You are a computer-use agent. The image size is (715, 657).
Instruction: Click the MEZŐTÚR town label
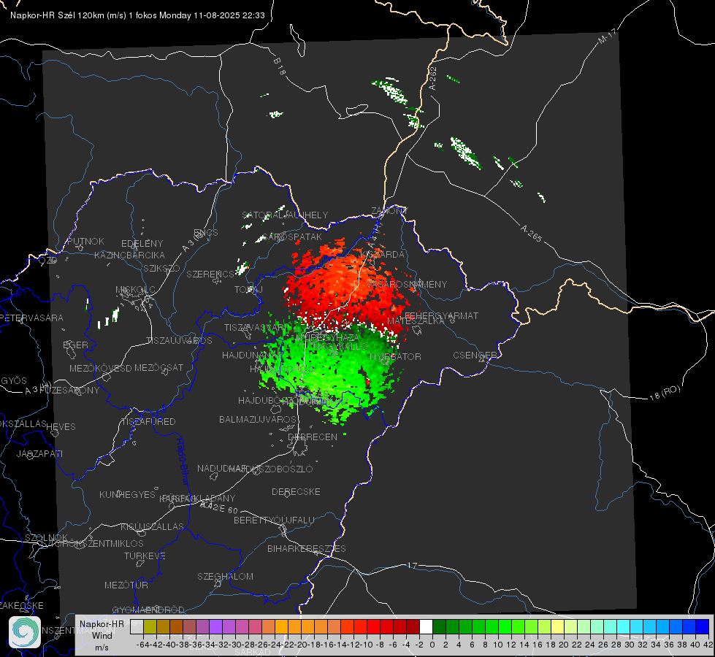point(126,585)
